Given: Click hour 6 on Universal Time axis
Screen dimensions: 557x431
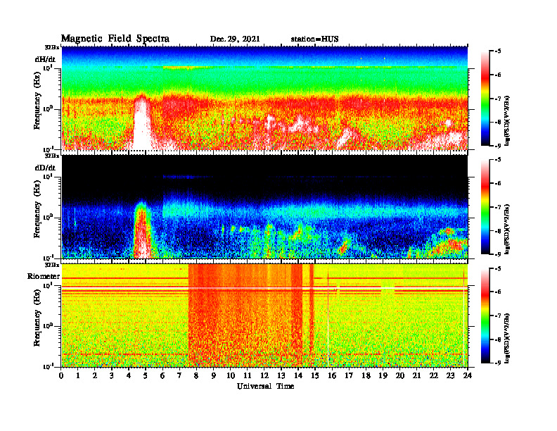Looking at the screenshot, I should pos(162,376).
